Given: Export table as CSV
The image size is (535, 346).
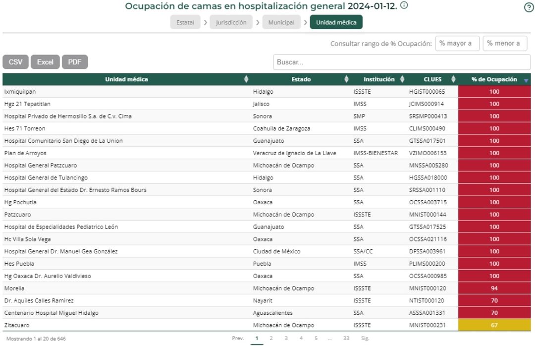Looking at the screenshot, I should 15,62.
